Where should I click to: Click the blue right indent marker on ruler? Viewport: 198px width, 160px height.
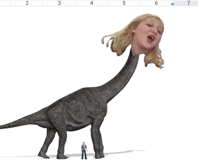tap(172, 4)
